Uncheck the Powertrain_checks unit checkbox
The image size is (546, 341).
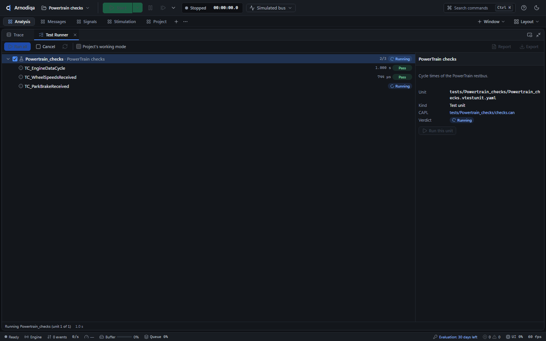pyautogui.click(x=15, y=59)
